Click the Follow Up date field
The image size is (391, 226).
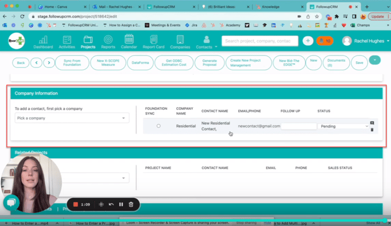point(298,126)
